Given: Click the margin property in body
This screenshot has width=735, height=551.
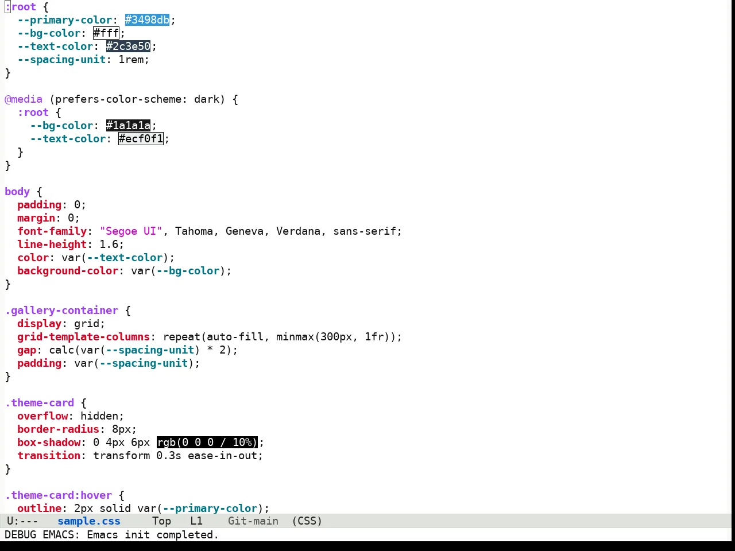Looking at the screenshot, I should tap(36, 218).
